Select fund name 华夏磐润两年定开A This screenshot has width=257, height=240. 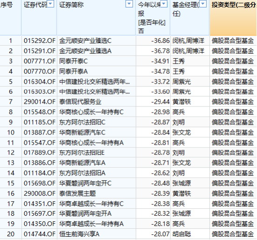tap(85, 213)
